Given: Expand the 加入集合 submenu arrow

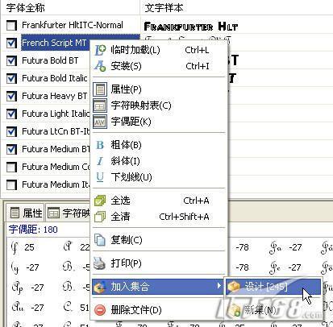Looking at the screenshot, I should 219,286.
